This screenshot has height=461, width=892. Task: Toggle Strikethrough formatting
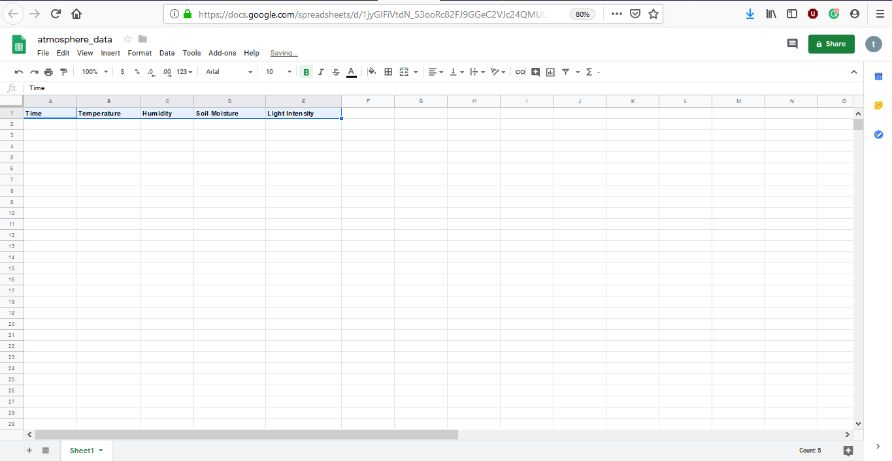pos(336,72)
